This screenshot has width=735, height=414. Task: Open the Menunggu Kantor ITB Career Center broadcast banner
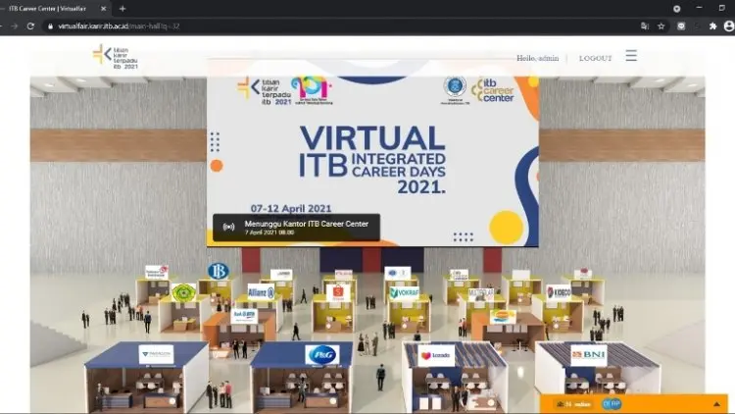click(296, 228)
